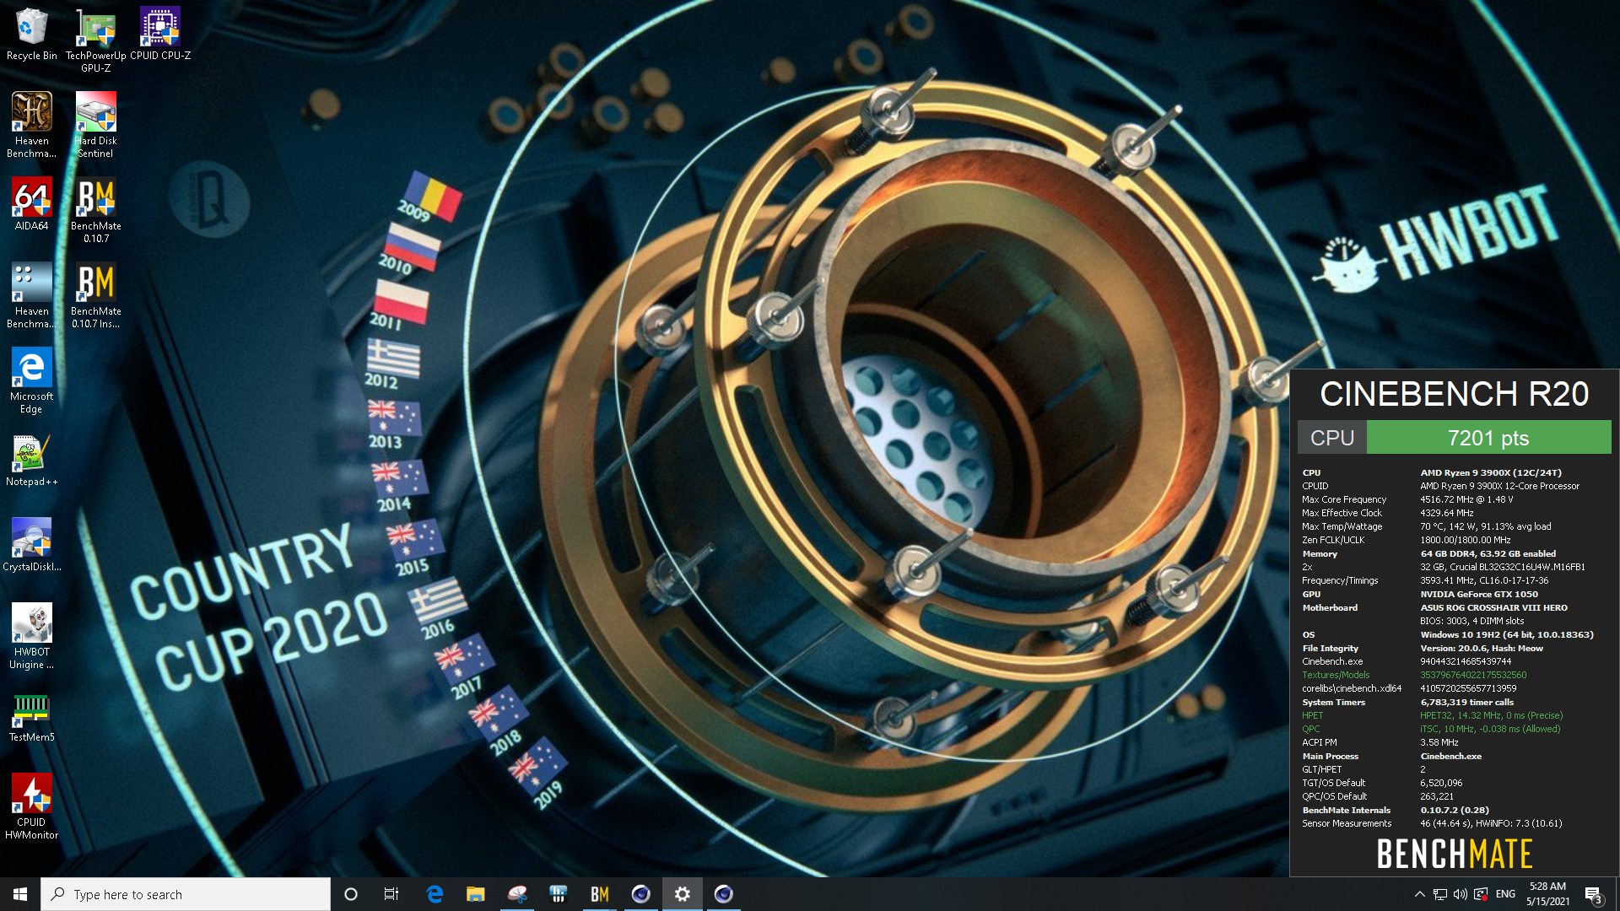Click the Type here to search box

pyautogui.click(x=186, y=894)
